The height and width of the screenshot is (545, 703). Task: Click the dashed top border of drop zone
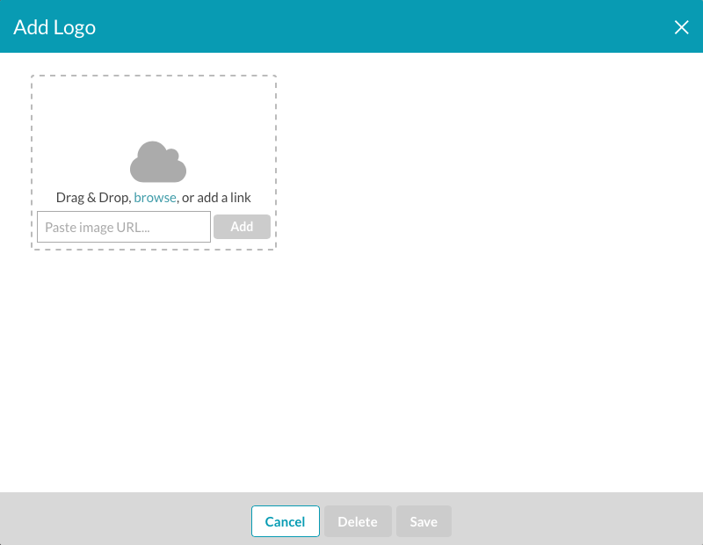[154, 76]
